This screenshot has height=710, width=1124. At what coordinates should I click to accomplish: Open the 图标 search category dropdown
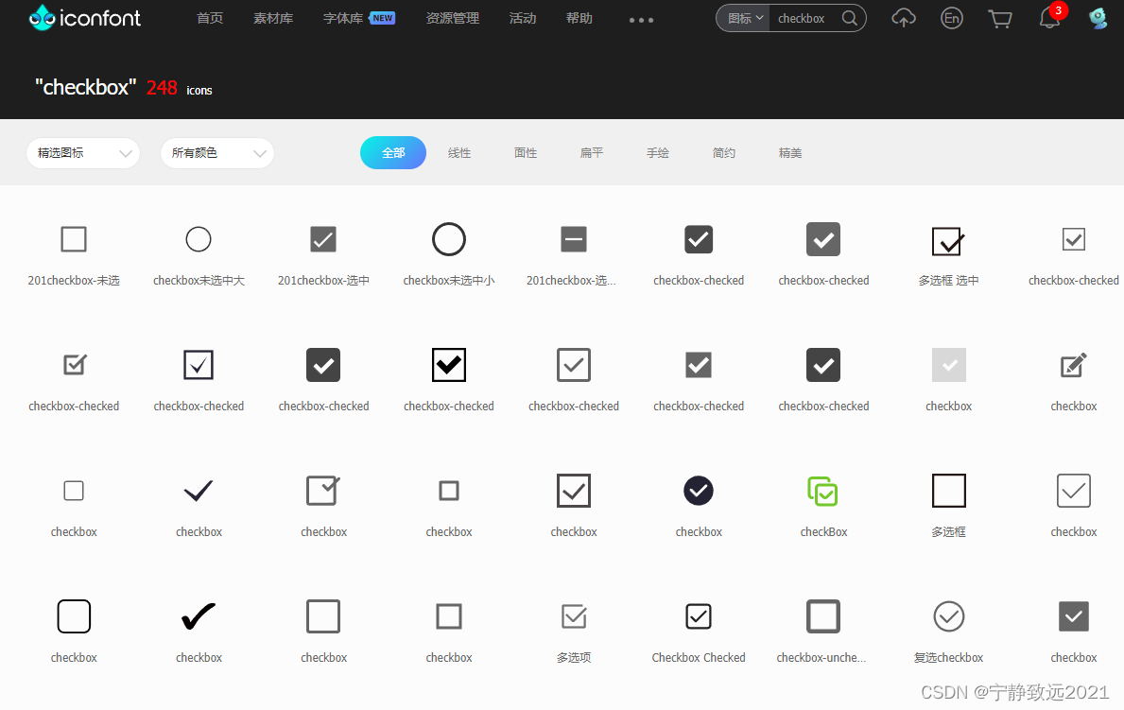[743, 18]
